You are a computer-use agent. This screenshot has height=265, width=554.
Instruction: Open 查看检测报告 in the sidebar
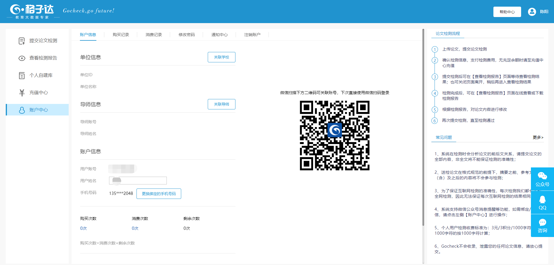click(37, 58)
